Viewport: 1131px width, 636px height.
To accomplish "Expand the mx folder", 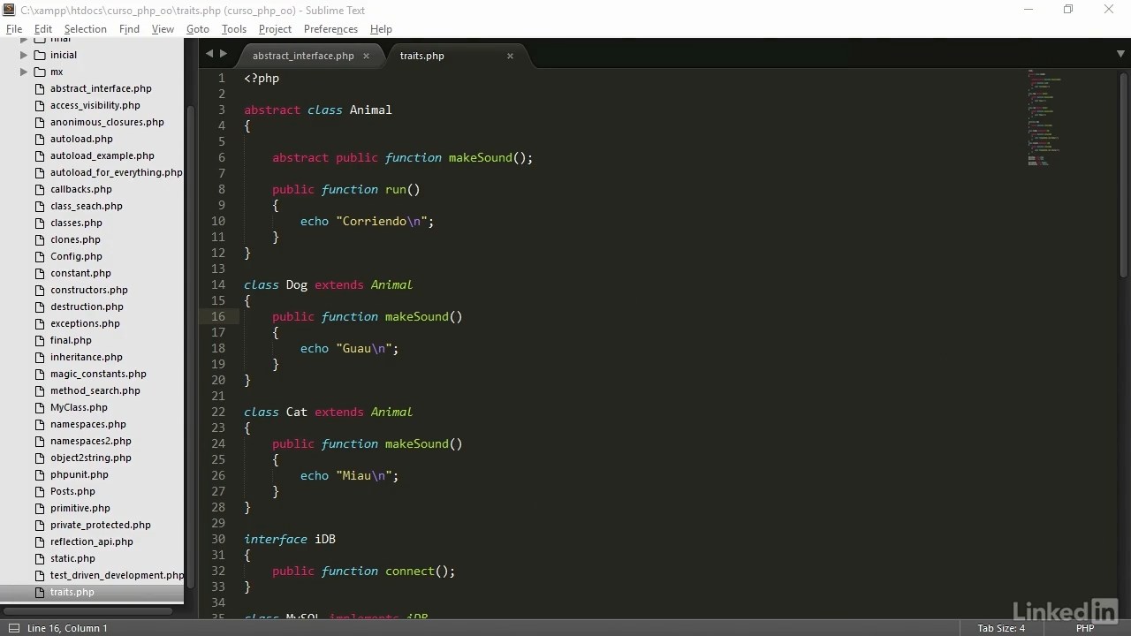I will [x=24, y=72].
